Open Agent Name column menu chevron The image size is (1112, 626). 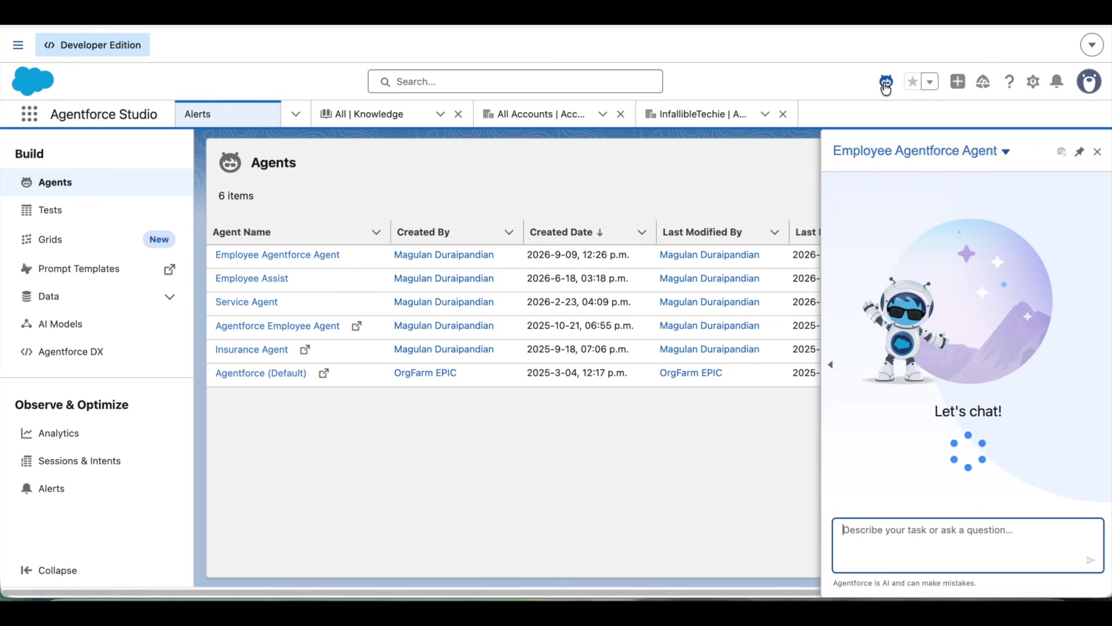click(x=376, y=232)
